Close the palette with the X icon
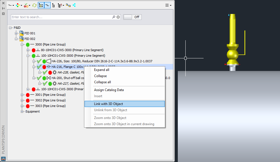The image size is (280, 162). click(x=3, y=3)
